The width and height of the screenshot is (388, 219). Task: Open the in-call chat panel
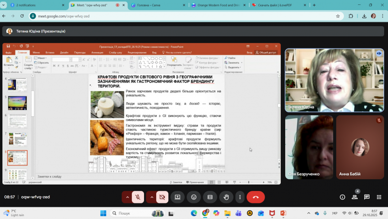tap(367, 197)
